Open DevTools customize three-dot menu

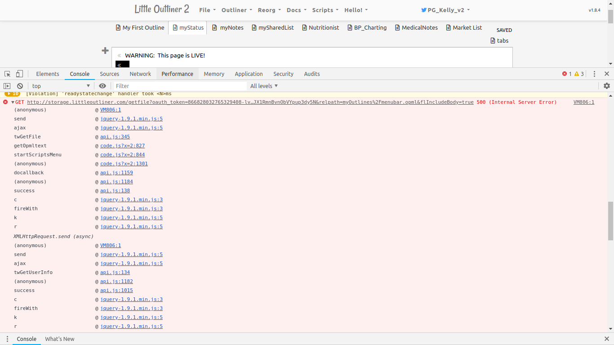594,74
